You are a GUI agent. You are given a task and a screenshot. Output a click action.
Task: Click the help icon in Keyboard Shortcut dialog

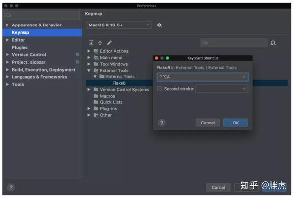(162, 123)
